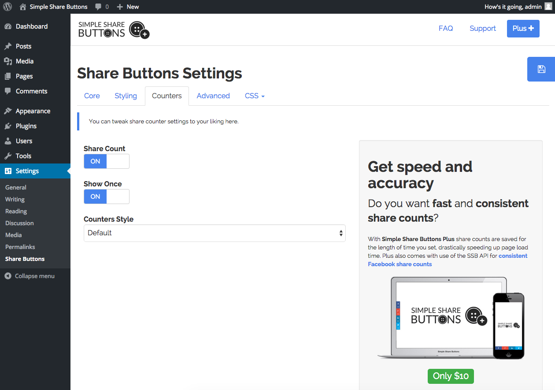Select the Counters tab

[167, 96]
